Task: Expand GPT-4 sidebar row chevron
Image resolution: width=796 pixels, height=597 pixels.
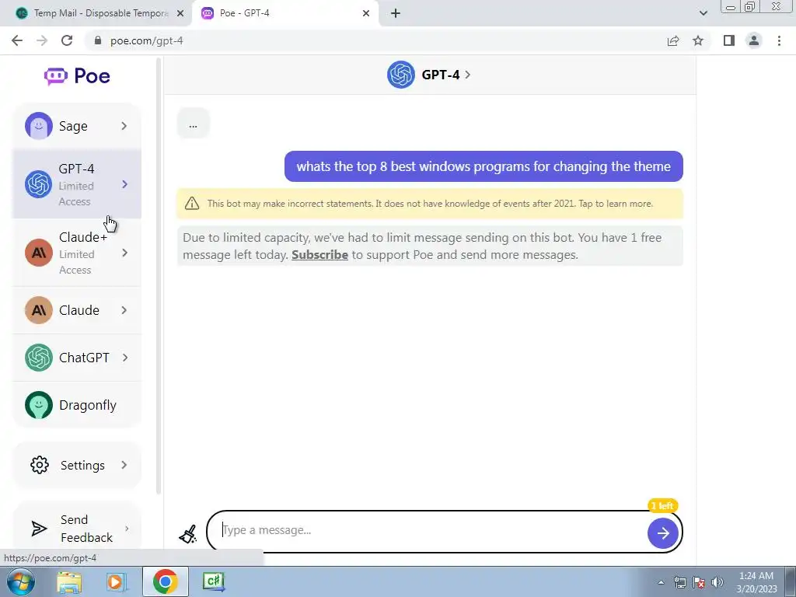Action: click(125, 184)
